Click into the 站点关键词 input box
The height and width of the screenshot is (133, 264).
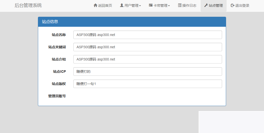coord(147,47)
